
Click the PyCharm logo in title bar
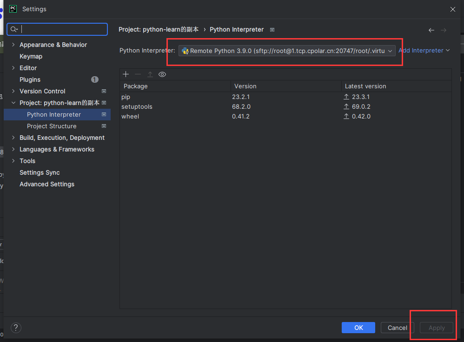(x=13, y=9)
